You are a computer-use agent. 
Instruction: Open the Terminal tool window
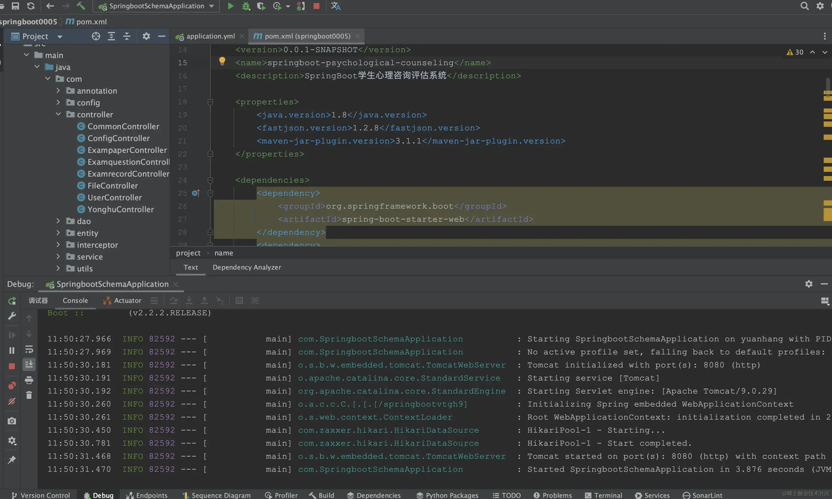604,495
